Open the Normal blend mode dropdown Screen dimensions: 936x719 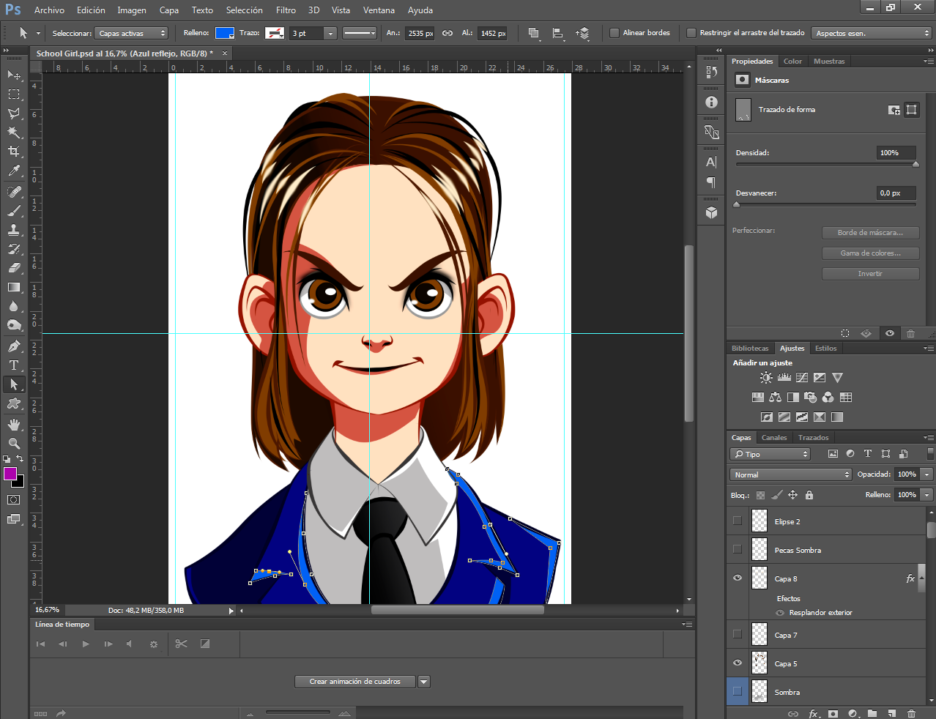point(791,474)
